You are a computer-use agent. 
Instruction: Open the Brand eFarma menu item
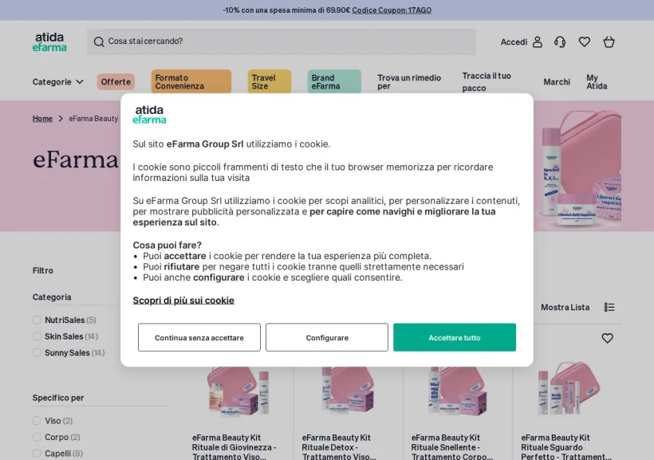[334, 82]
